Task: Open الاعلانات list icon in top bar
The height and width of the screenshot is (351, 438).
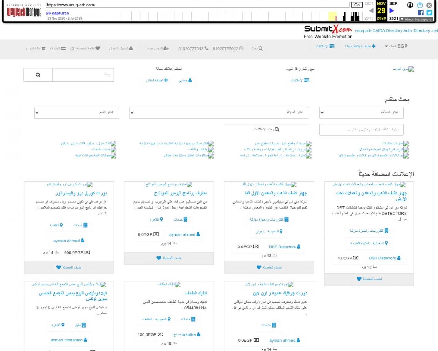Action: tap(325, 46)
